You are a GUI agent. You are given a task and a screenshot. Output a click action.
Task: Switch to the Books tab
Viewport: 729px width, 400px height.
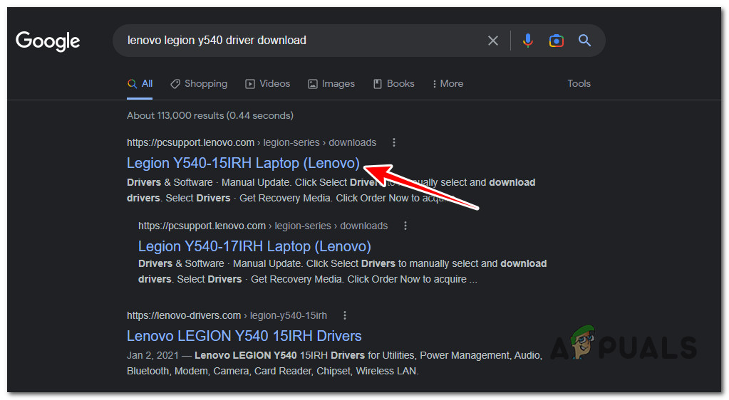tap(394, 83)
